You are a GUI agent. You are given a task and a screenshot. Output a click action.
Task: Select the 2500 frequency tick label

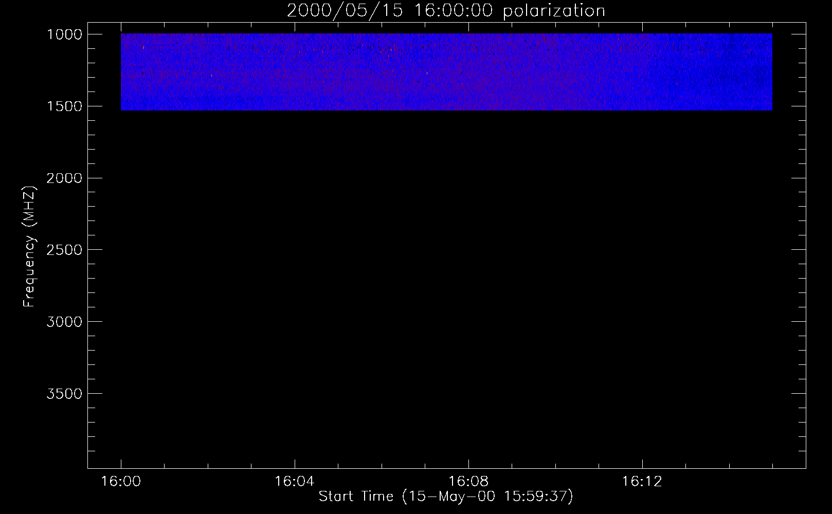64,250
